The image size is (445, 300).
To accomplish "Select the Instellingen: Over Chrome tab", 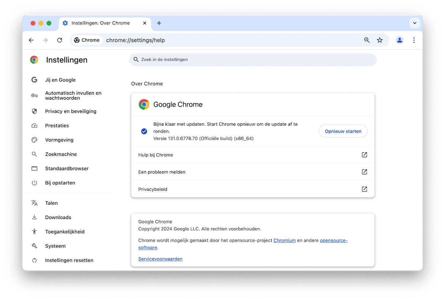I will point(105,23).
